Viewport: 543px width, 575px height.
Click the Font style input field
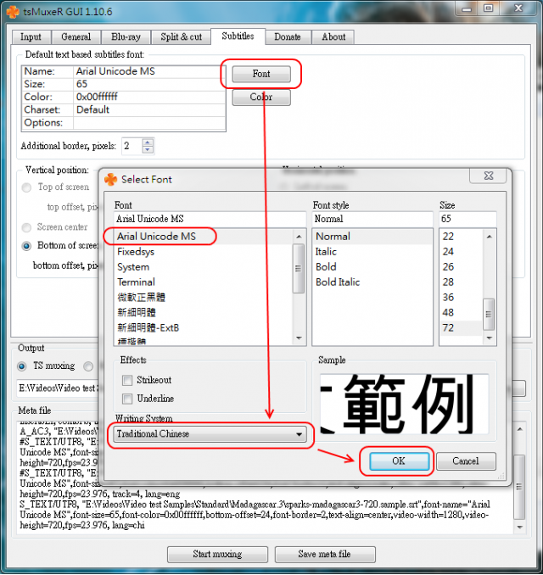pyautogui.click(x=372, y=219)
